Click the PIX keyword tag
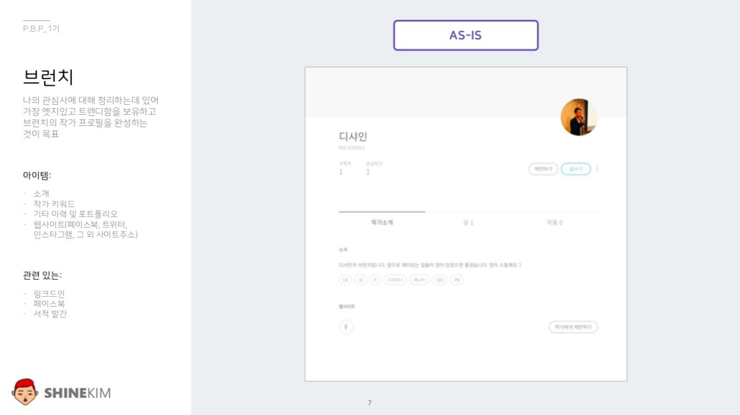 [457, 280]
